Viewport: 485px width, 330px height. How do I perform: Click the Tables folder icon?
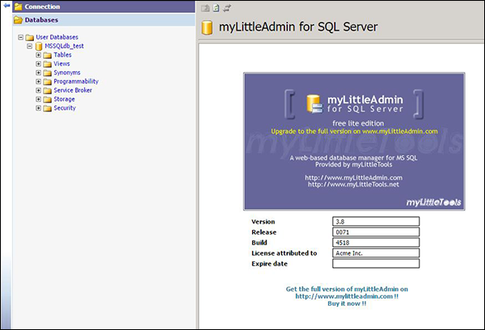48,55
